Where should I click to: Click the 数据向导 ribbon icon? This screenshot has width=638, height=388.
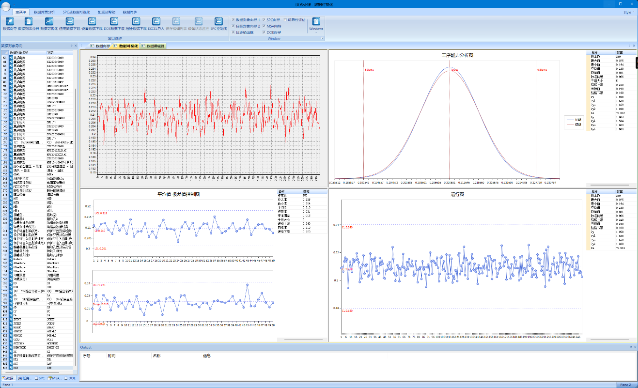pos(10,21)
